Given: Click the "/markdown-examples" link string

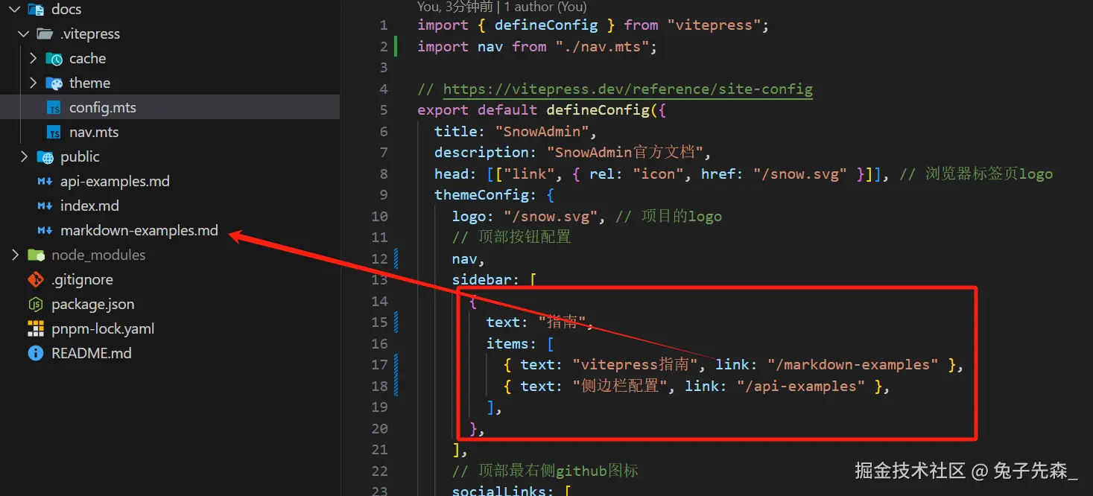Looking at the screenshot, I should click(852, 365).
